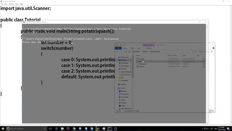Open the VideoRaw folder in sidebar
Screen dimensions: 232x131
pyautogui.click(x=125, y=80)
